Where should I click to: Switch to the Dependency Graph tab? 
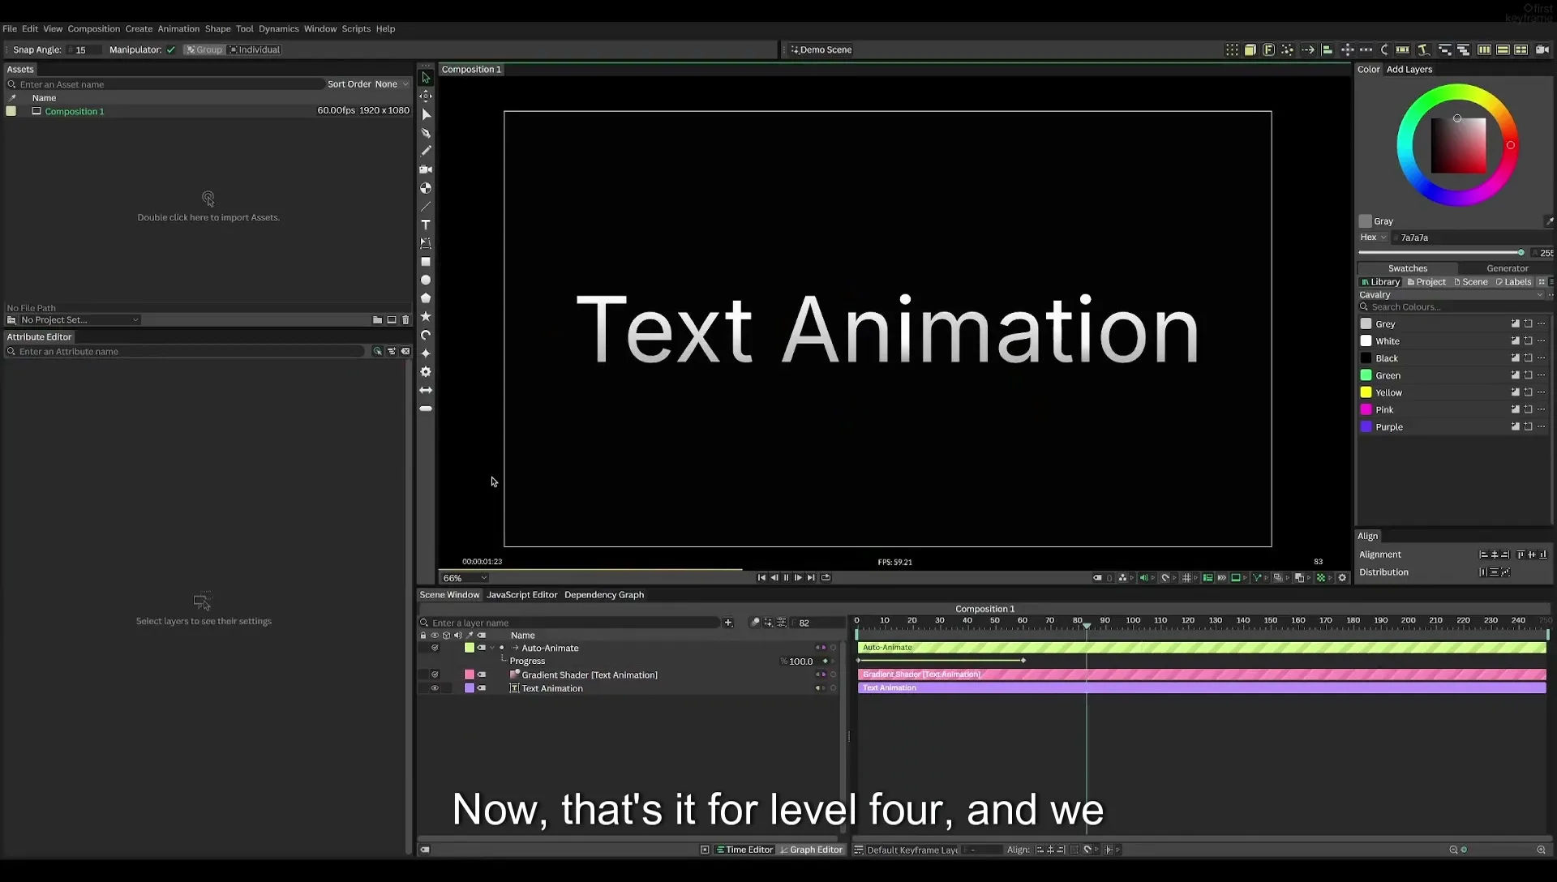[x=604, y=595]
